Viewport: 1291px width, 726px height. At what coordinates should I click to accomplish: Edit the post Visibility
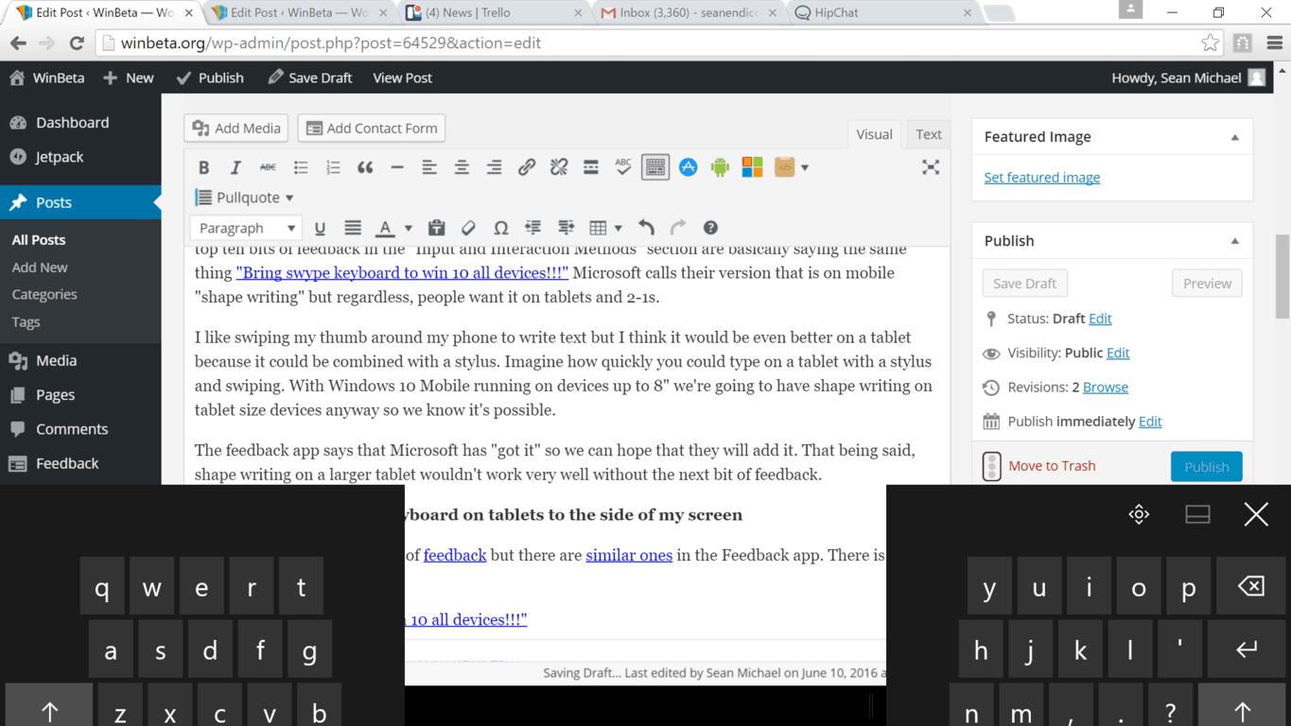(1118, 353)
